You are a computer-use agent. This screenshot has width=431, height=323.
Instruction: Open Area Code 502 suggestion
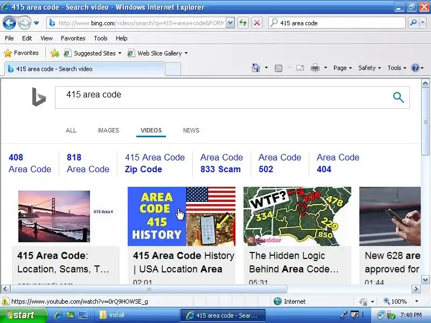click(280, 163)
